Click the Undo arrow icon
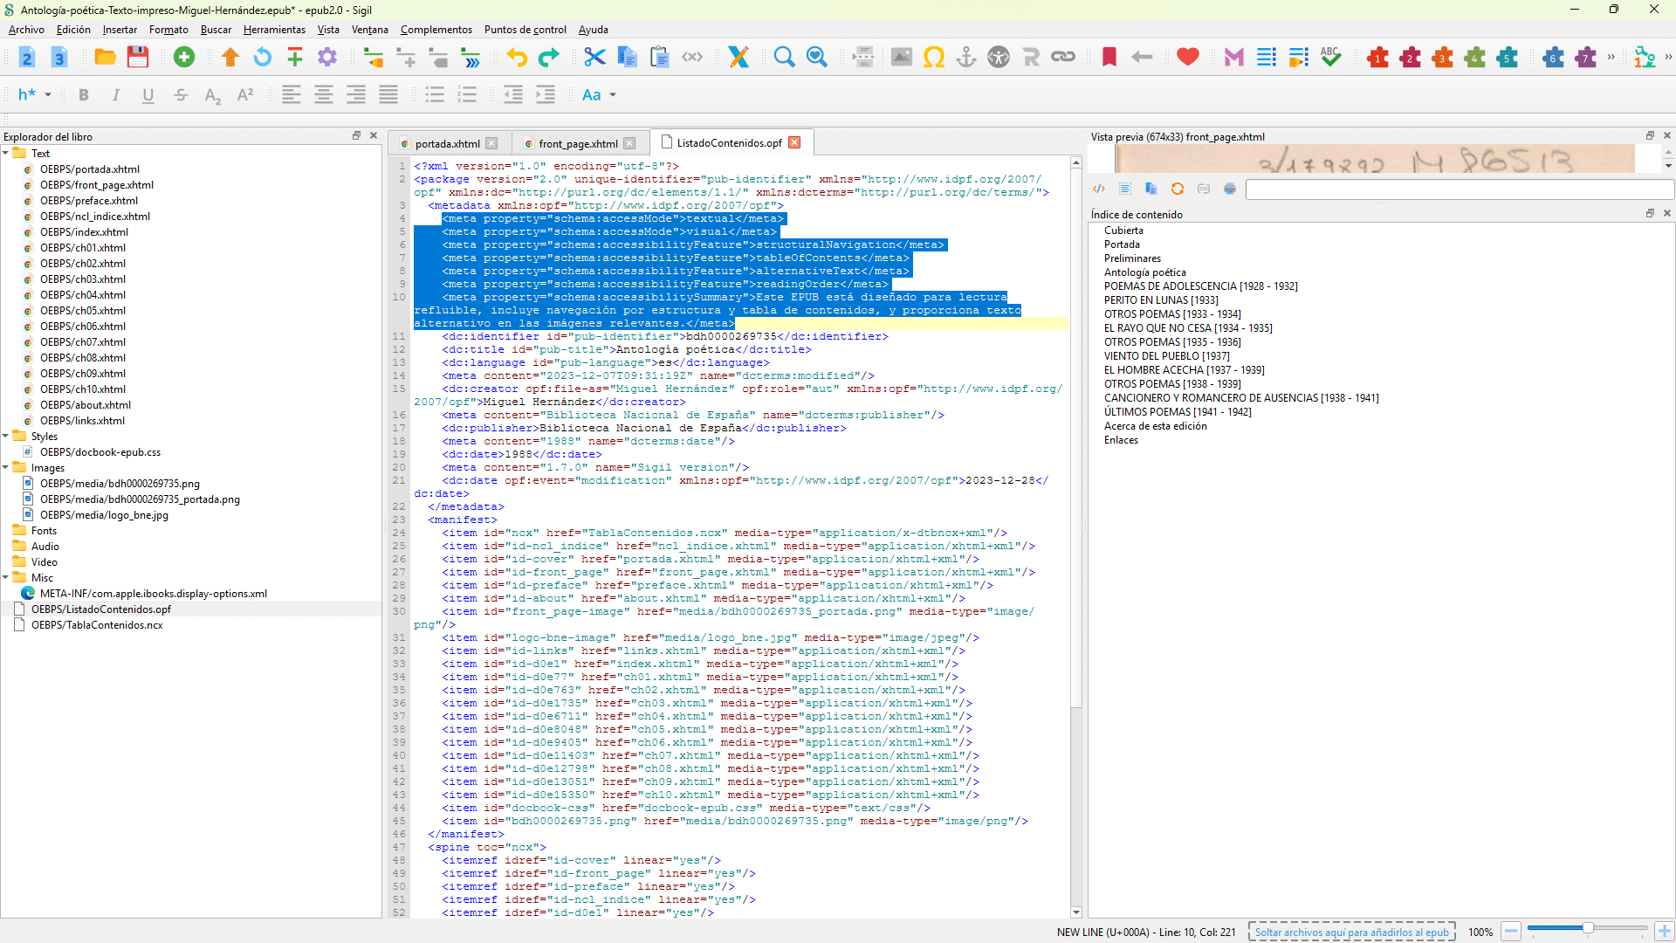This screenshot has height=943, width=1676. pyautogui.click(x=517, y=58)
